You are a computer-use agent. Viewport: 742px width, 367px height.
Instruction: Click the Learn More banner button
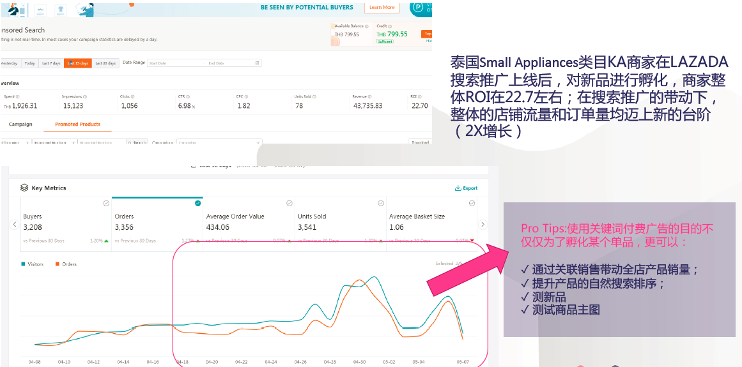(x=382, y=8)
